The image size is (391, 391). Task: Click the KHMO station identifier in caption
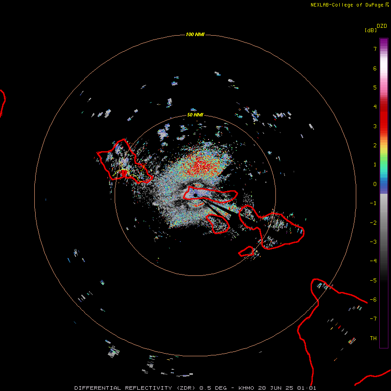(x=246, y=388)
